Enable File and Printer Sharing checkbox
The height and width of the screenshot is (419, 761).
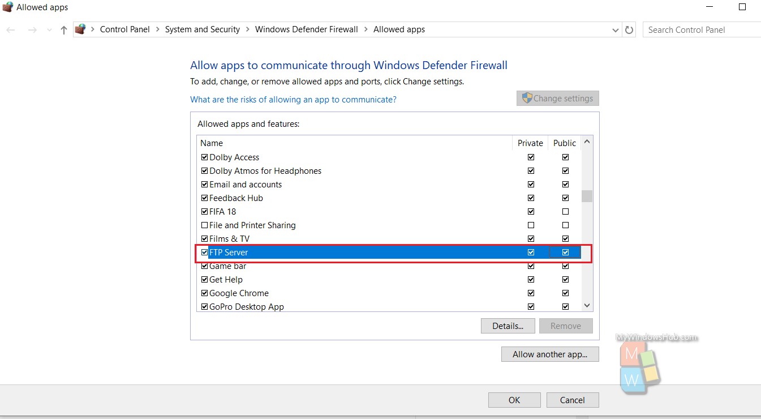click(204, 225)
